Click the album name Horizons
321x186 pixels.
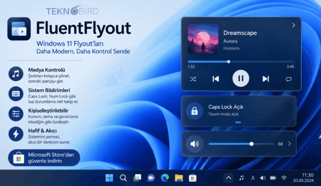point(231,48)
